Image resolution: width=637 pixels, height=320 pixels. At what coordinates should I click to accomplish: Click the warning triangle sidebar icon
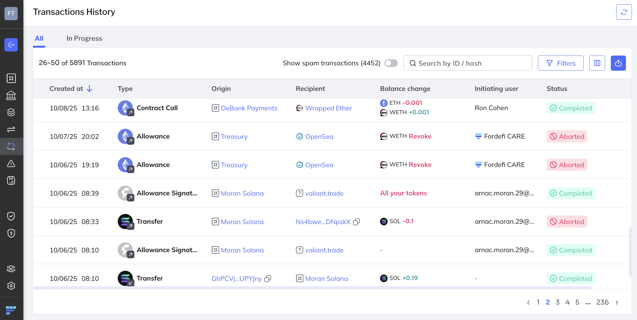click(11, 163)
